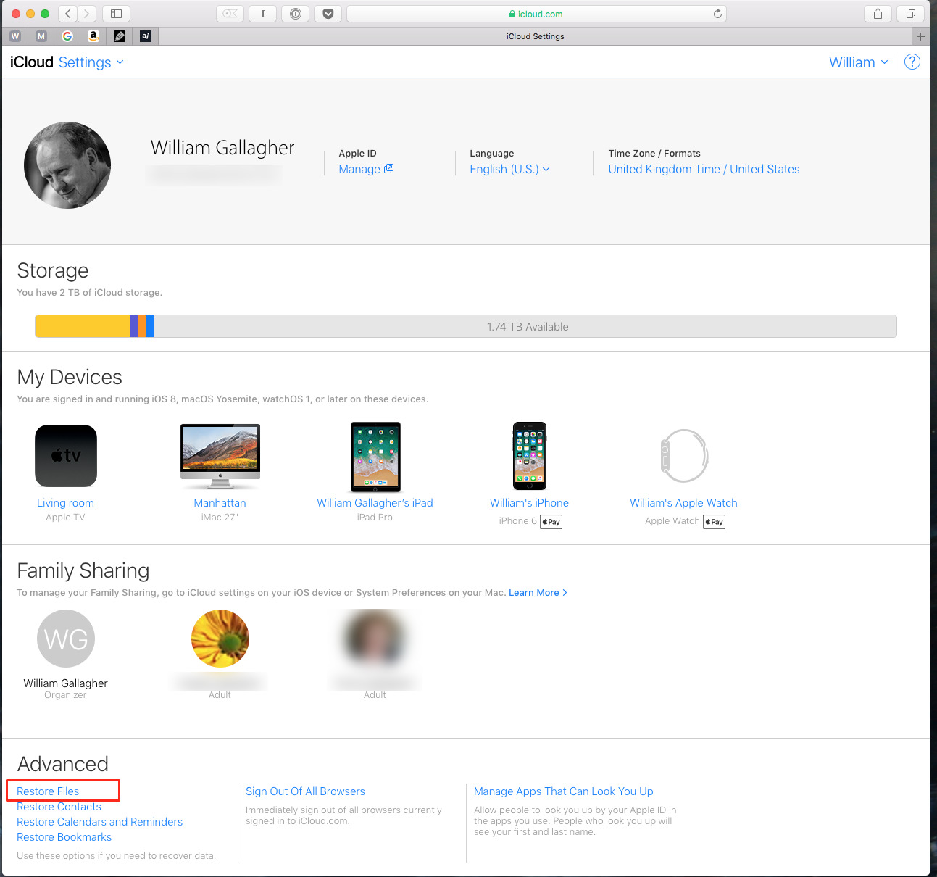937x877 pixels.
Task: Click Restore Calendars and Reminders link
Action: click(99, 822)
